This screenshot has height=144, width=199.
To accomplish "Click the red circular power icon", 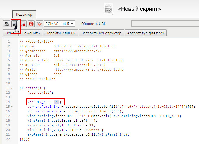I will [31, 24].
